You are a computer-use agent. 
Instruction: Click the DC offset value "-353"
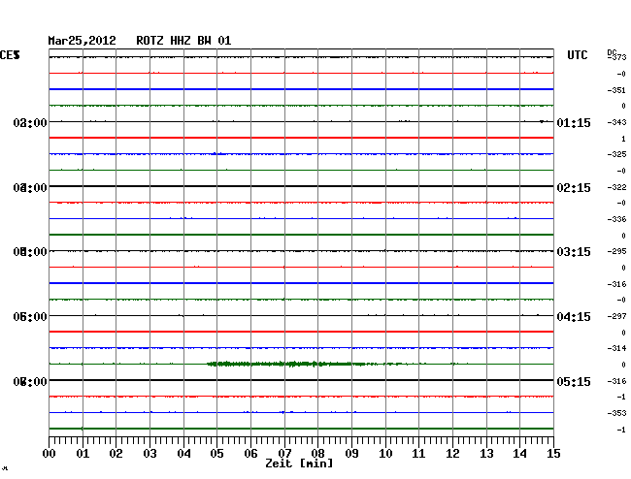coord(616,413)
